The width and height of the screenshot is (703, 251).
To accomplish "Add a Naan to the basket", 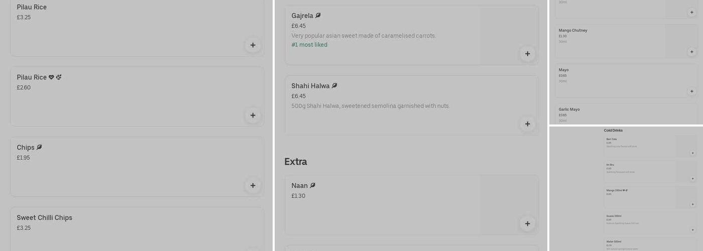I will pyautogui.click(x=527, y=224).
